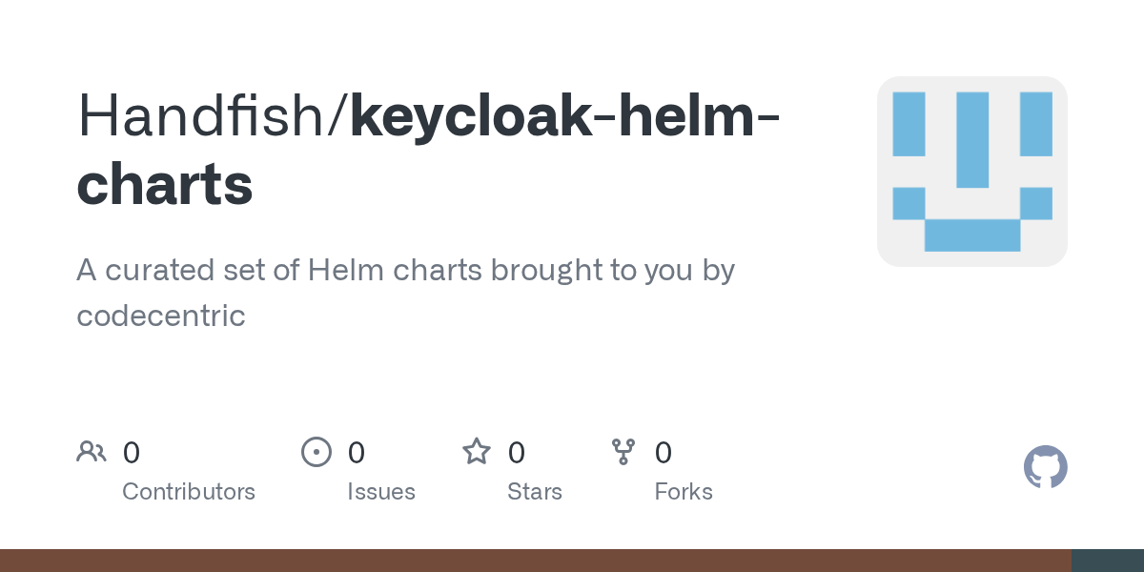Click the Contributors label
Viewport: 1144px width, 572px height.
pyautogui.click(x=189, y=492)
